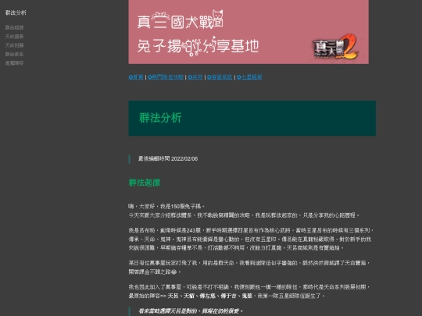Jump to 群法起源 in sidebar outline
Image resolution: width=422 pixels, height=316 pixels.
coord(14,27)
